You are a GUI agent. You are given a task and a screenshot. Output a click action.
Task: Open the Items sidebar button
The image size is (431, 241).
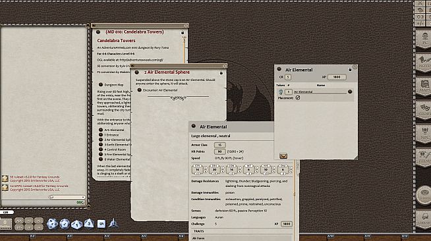click(424, 157)
